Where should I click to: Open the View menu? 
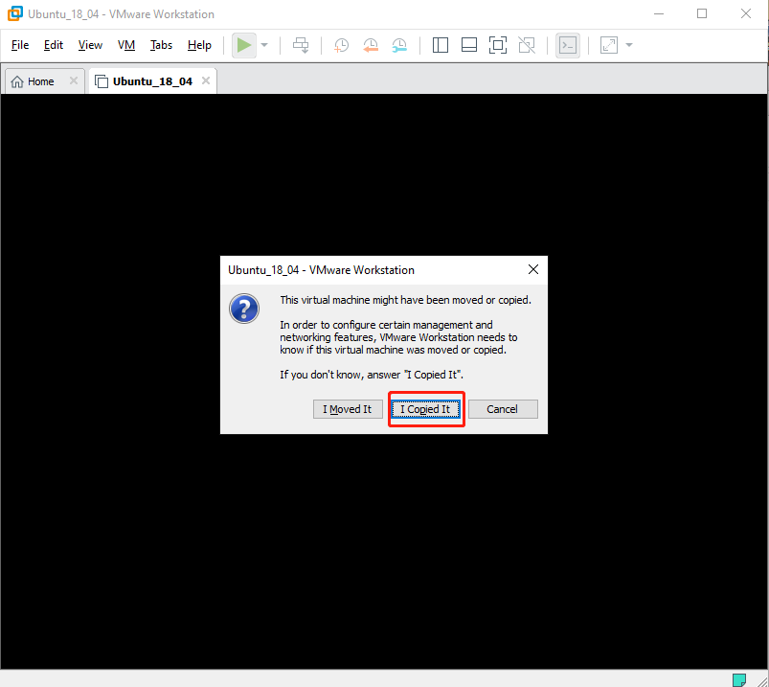[90, 45]
